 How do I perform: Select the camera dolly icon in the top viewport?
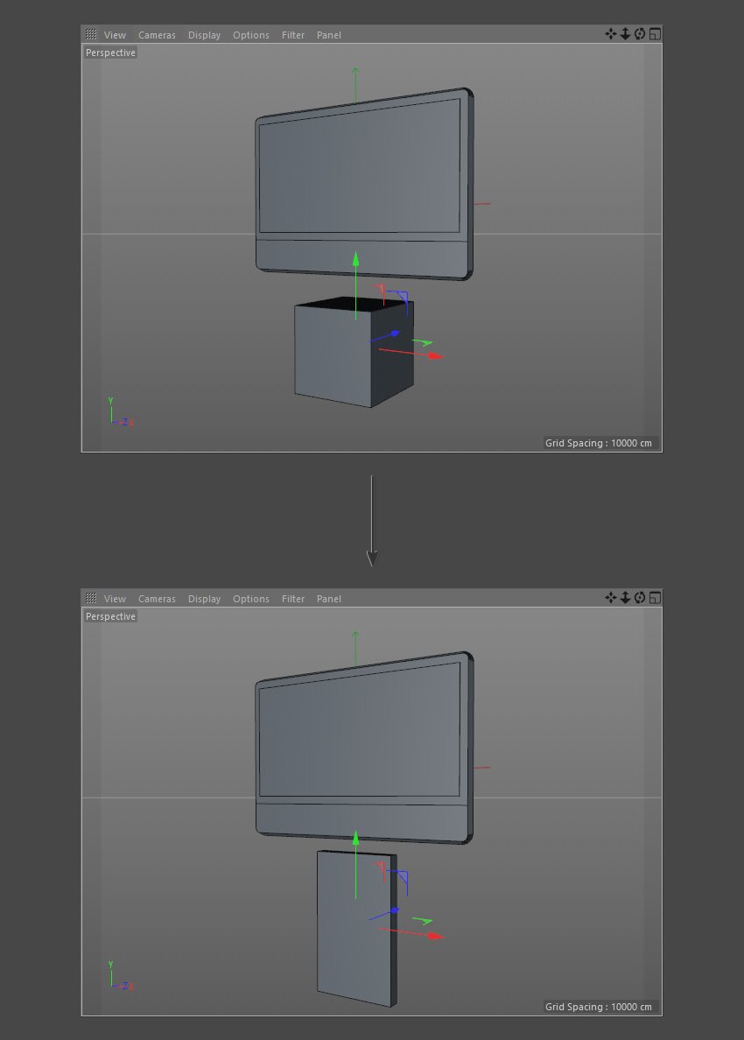[x=625, y=35]
